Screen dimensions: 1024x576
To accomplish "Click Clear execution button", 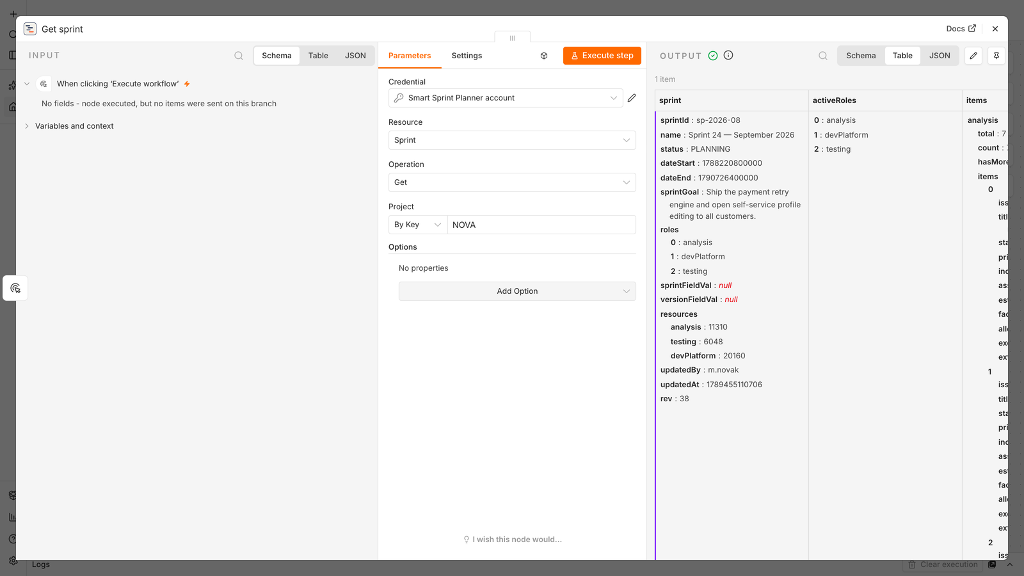I will click(943, 564).
